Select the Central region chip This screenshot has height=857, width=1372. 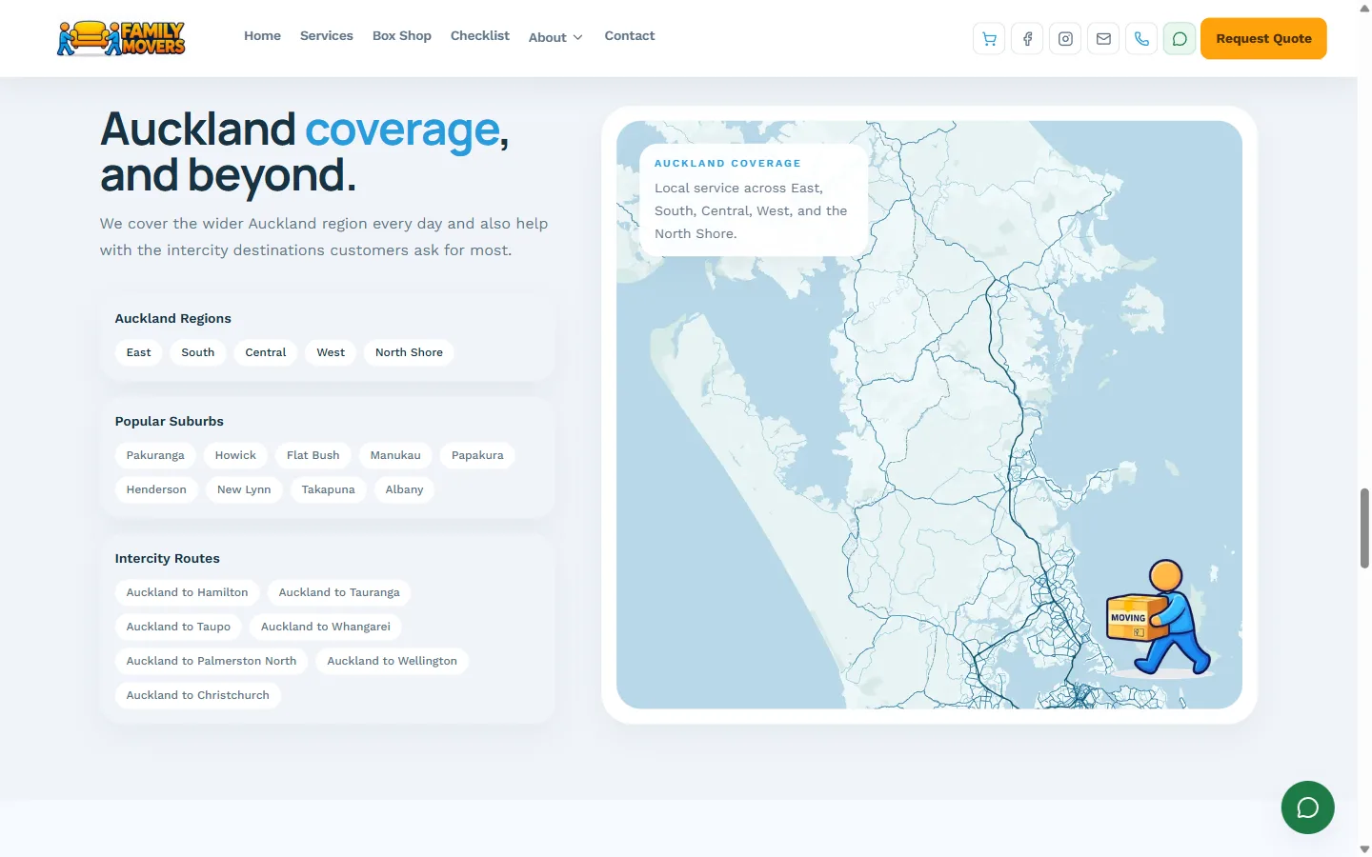coord(266,352)
